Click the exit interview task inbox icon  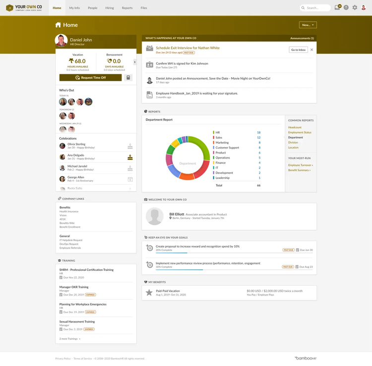[x=149, y=49]
